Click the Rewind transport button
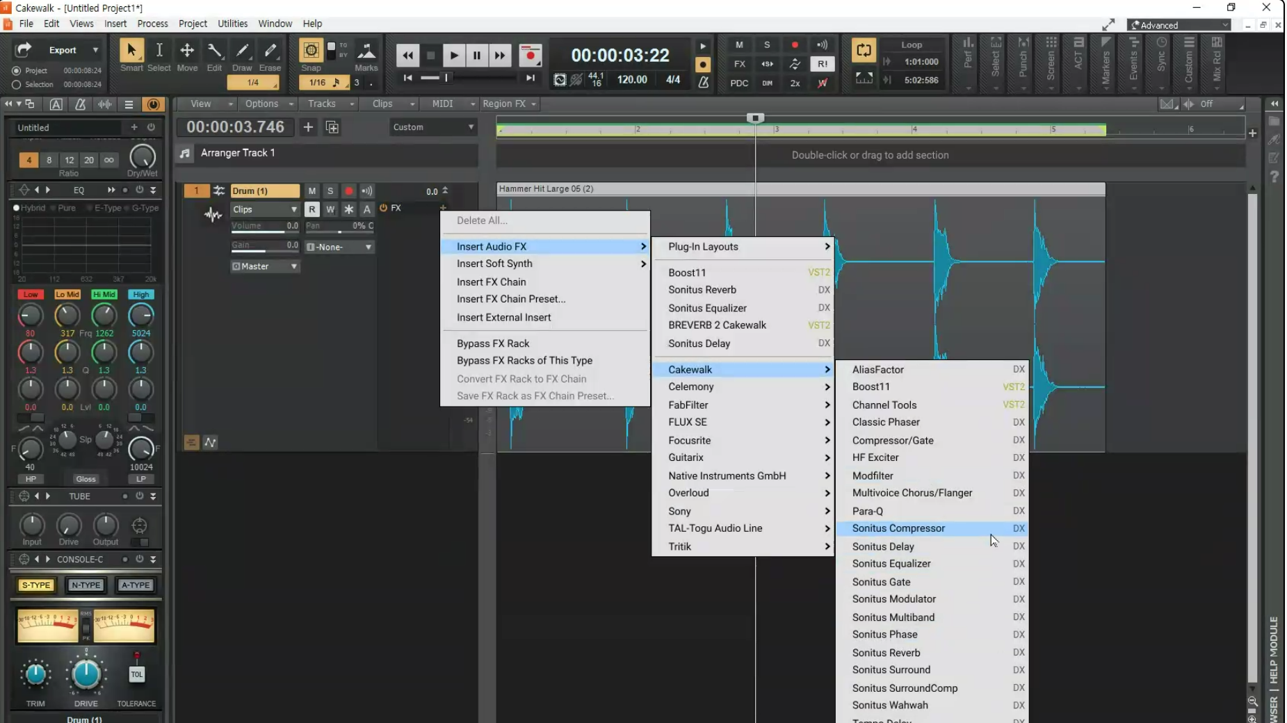This screenshot has height=723, width=1287. pyautogui.click(x=407, y=56)
